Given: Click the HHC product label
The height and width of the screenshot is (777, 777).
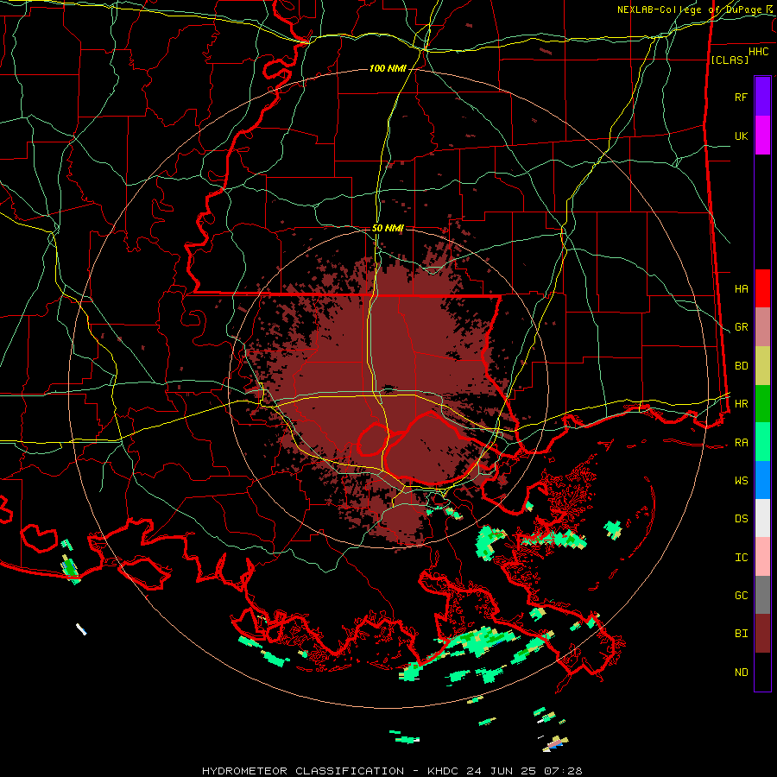Looking at the screenshot, I should (758, 52).
